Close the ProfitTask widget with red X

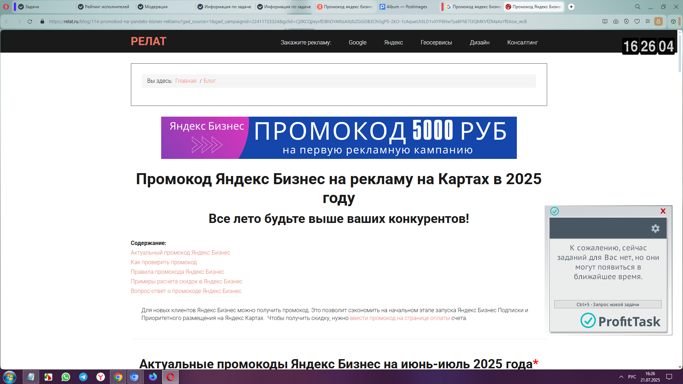click(663, 211)
